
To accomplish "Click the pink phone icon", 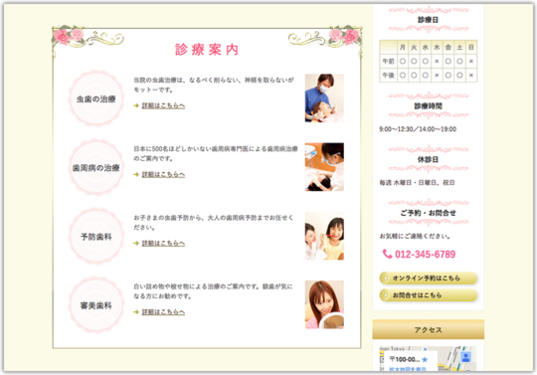I will coord(387,254).
